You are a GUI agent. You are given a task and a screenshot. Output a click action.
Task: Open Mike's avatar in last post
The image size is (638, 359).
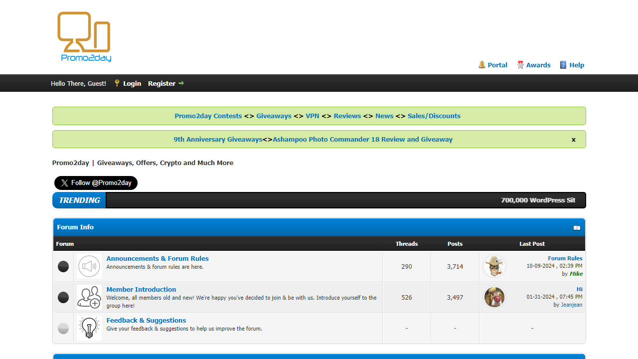(494, 266)
